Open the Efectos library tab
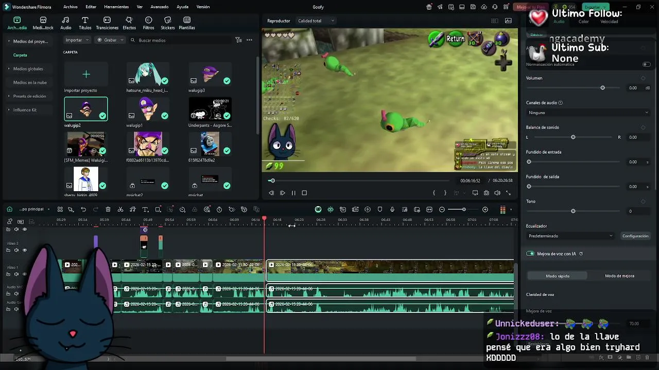Image resolution: width=659 pixels, height=370 pixels. point(129,23)
